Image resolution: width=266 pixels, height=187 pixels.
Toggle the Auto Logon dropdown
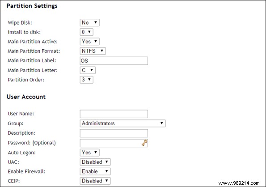[x=89, y=153]
